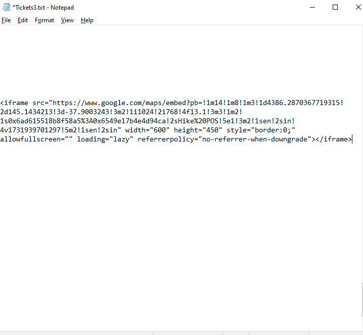Click the height value "450" in the text
Viewport: 363px width, 335px height.
pos(210,130)
